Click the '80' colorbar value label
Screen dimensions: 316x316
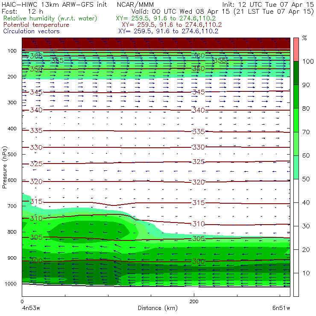(306, 108)
